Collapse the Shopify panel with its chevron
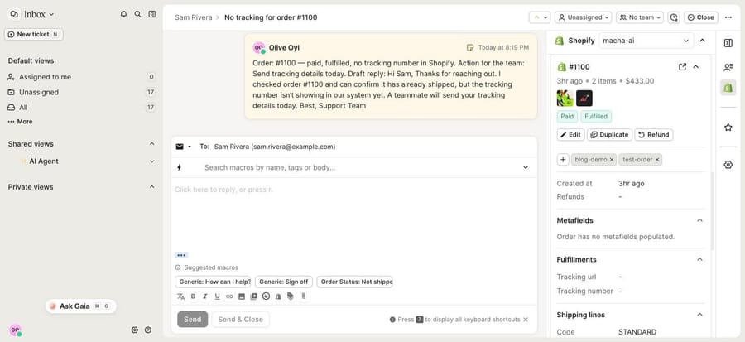The width and height of the screenshot is (745, 342). click(702, 41)
